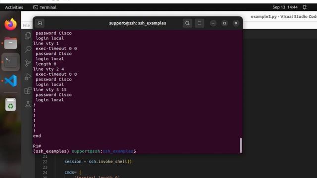The height and width of the screenshot is (178, 317).
Task: Click the (ssh_examples) shell prompt line
Action: (x=85, y=151)
